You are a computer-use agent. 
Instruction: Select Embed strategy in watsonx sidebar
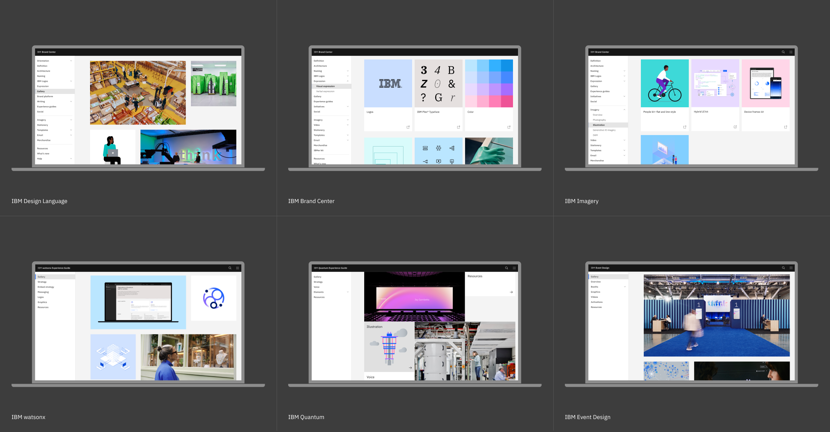[x=46, y=287]
